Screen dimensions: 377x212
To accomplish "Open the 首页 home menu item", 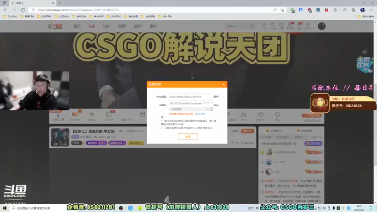I will point(77,26).
